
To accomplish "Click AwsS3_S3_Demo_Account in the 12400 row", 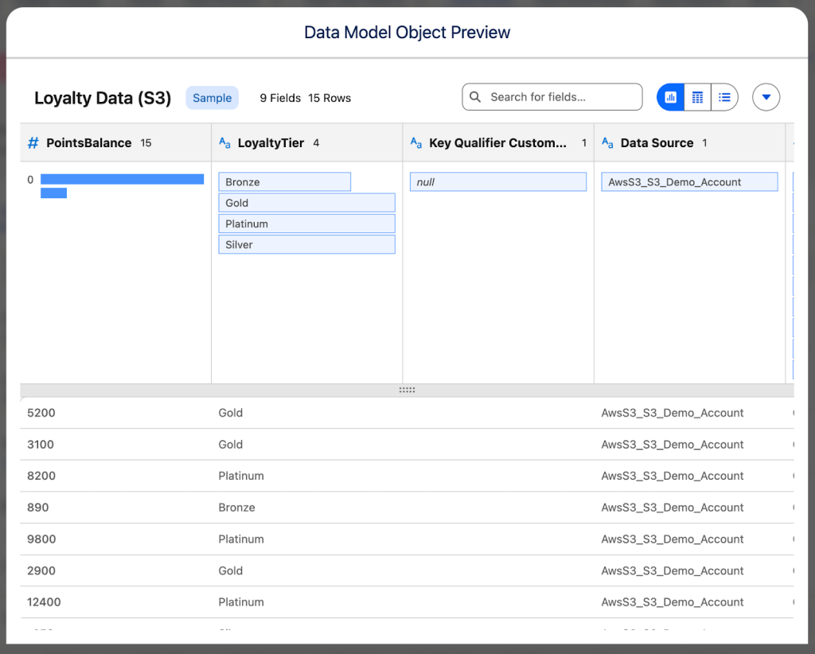I will pos(672,602).
